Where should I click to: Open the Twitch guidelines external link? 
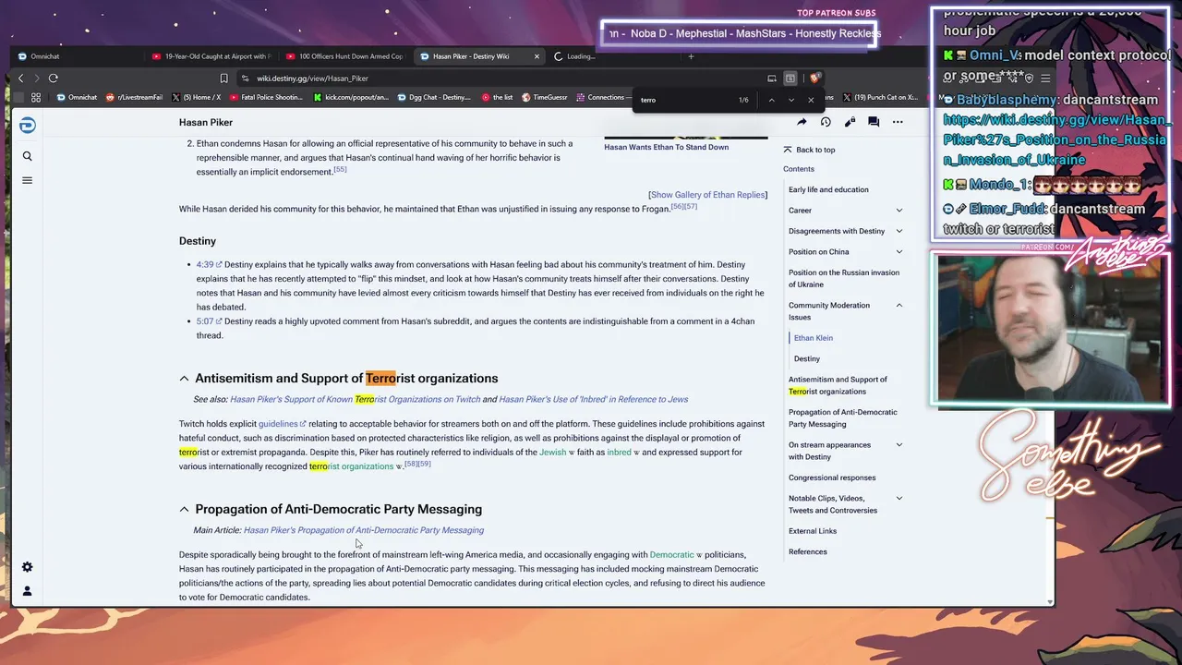pos(282,424)
